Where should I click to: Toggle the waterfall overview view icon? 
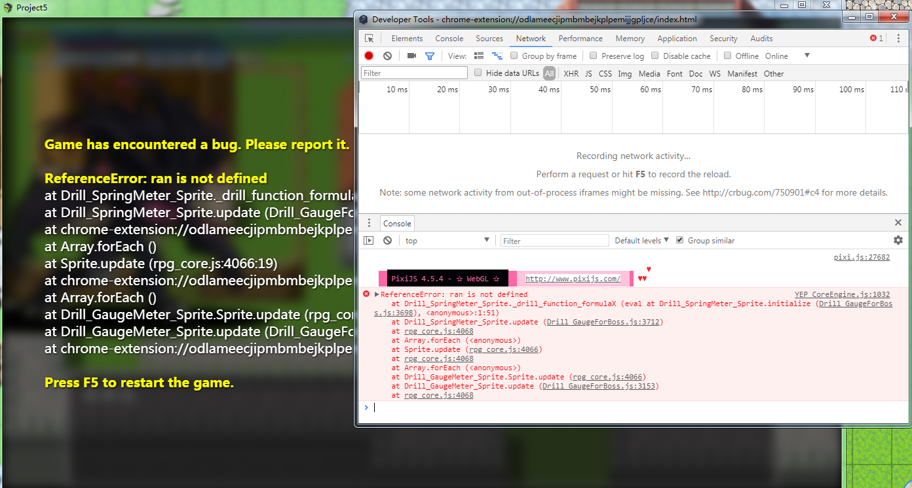[497, 56]
